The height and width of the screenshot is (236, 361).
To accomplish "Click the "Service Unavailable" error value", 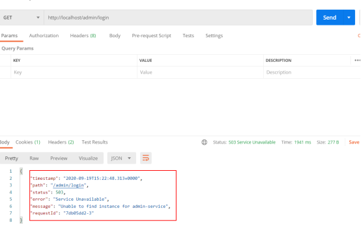I will coord(80,199).
